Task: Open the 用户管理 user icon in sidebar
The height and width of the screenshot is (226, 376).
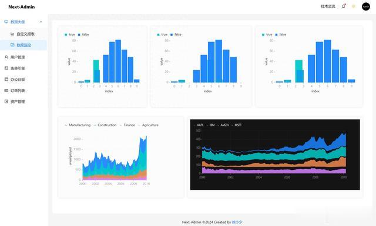Action: (x=6, y=57)
